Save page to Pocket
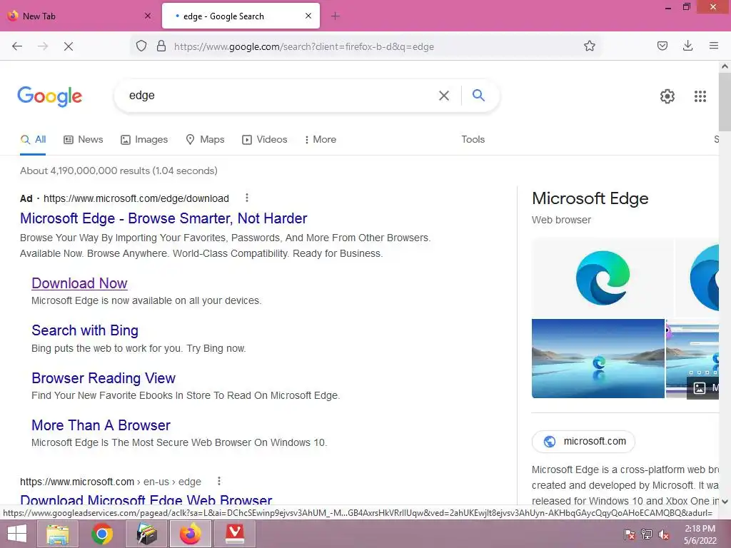The height and width of the screenshot is (548, 731). (x=662, y=46)
